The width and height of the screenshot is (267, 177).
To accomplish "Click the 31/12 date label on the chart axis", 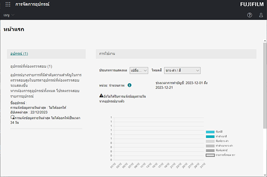I will point(202,165).
